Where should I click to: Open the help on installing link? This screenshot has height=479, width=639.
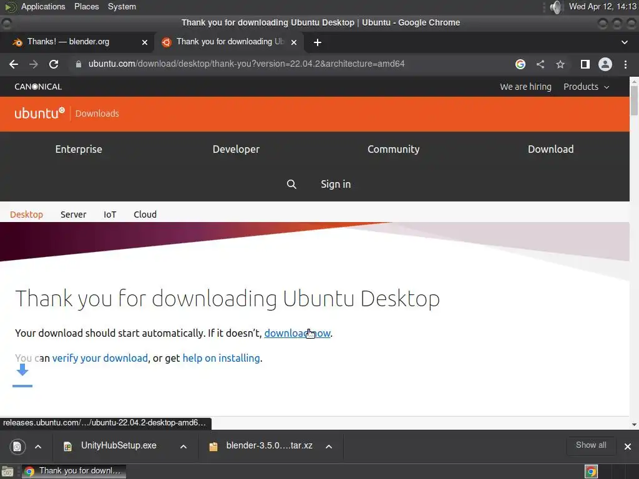pos(222,359)
